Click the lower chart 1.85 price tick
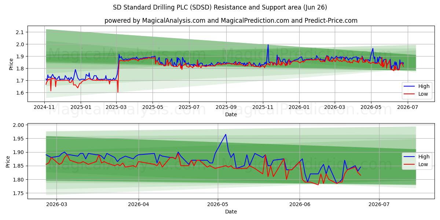This screenshot has width=440, height=220. coord(19,166)
